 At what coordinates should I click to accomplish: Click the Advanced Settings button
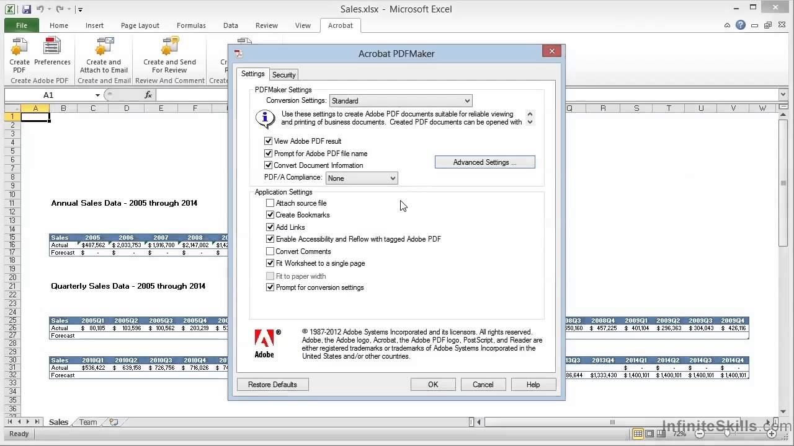pos(485,162)
